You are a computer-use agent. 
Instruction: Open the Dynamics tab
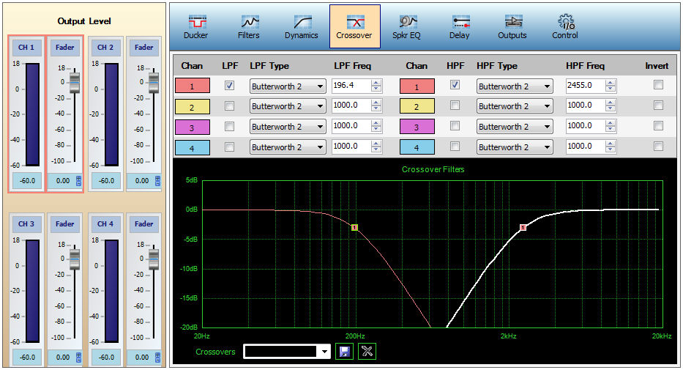[x=302, y=26]
